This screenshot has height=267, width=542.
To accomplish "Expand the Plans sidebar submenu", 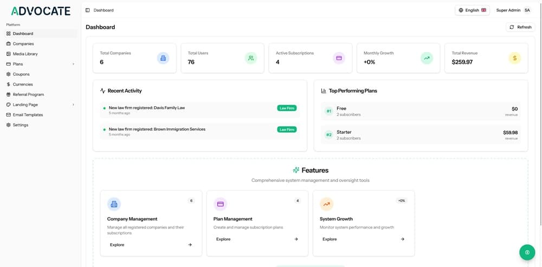I will 73,64.
